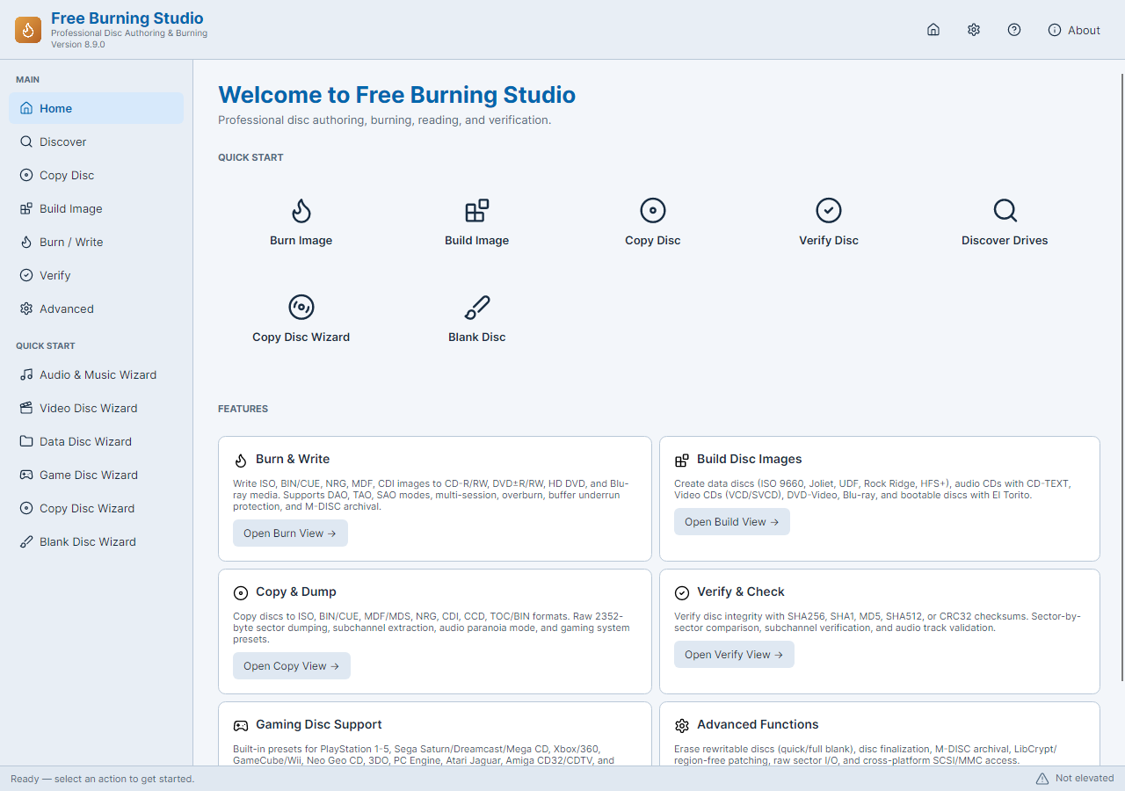Open Copy Disc in the main sidebar
The width and height of the screenshot is (1125, 791).
coord(97,175)
